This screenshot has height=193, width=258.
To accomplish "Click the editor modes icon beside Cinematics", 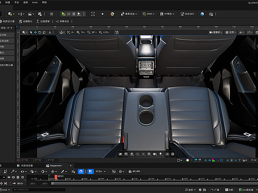I will [x=40, y=14].
